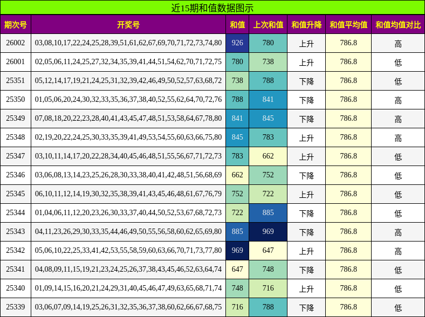Image resolution: width=425 pixels, height=317 pixels.
Task: Click draw numbers starting 03,08,10,17 for 26002
Action: (128, 43)
